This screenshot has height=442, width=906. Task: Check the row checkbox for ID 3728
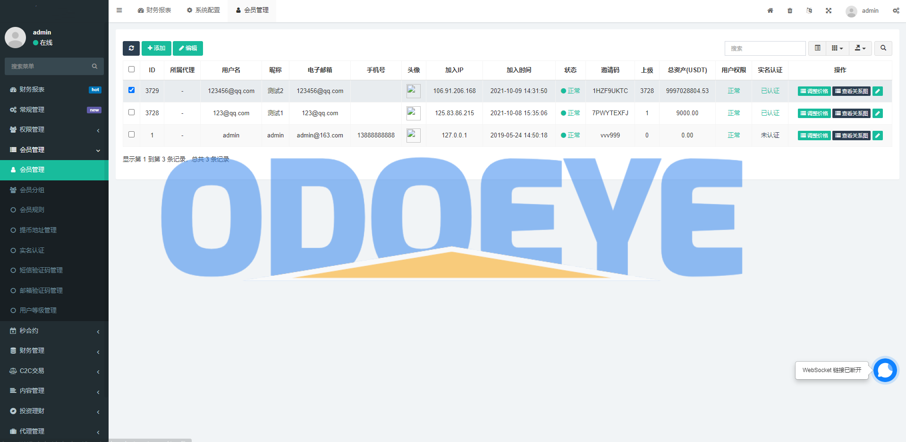point(131,112)
